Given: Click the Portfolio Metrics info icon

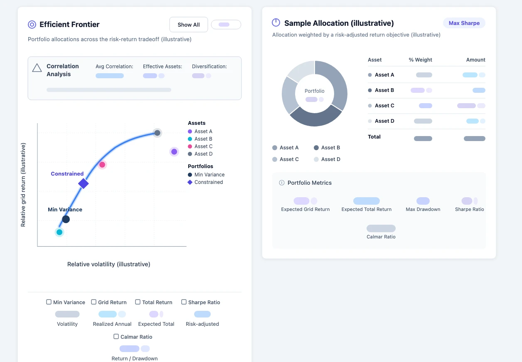Looking at the screenshot, I should point(282,183).
